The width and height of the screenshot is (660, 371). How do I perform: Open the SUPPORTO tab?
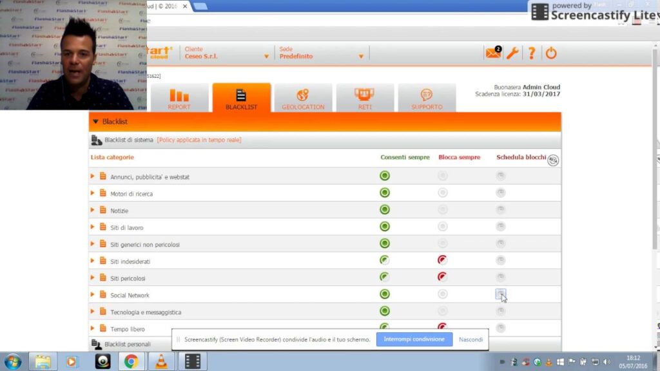point(427,98)
